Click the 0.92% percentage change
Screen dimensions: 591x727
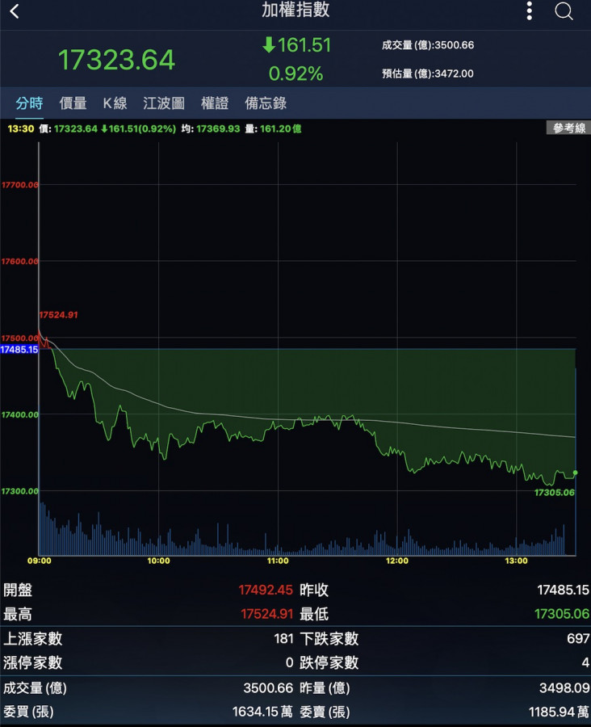[295, 74]
